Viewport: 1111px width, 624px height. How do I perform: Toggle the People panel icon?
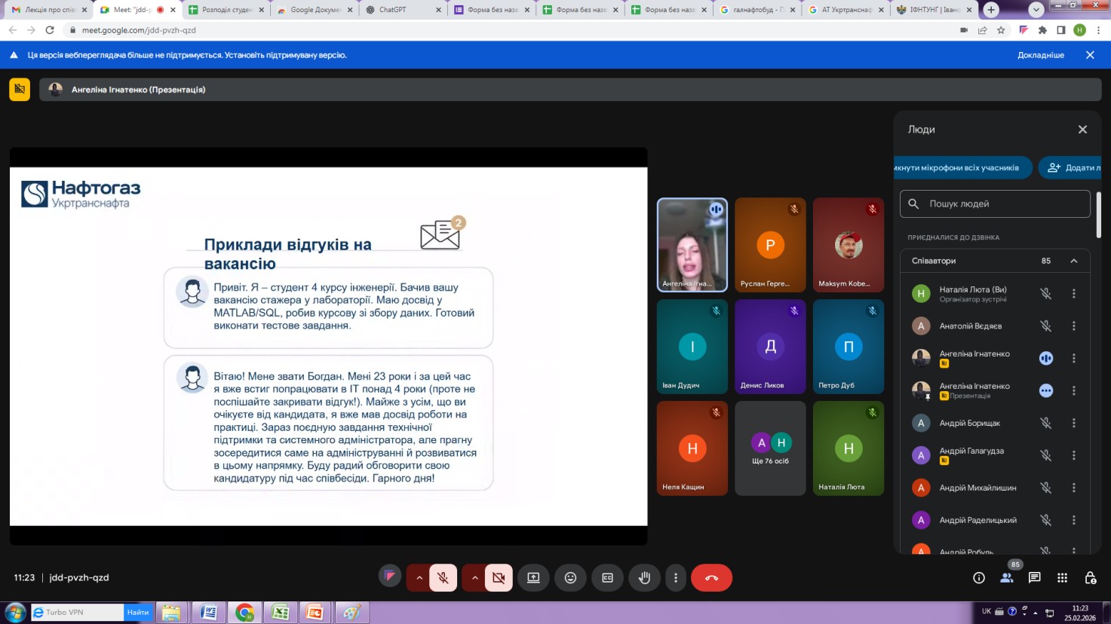click(x=1006, y=578)
